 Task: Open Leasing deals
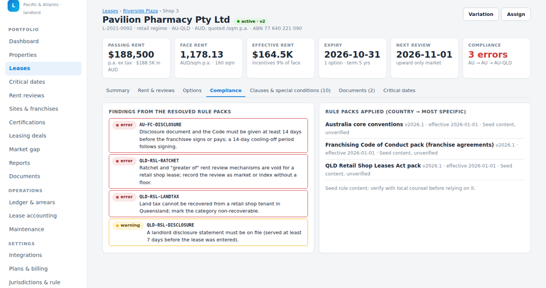click(x=43, y=136)
